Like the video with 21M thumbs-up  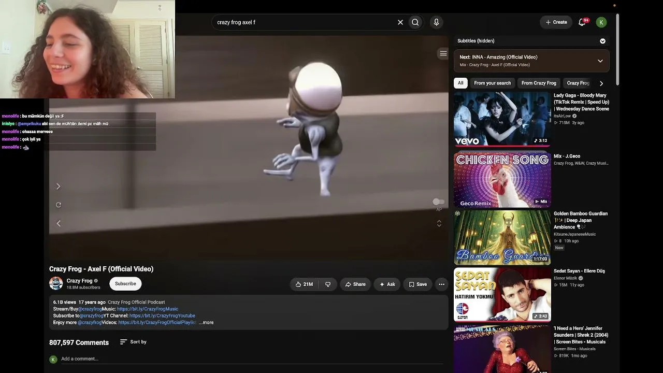coord(304,284)
